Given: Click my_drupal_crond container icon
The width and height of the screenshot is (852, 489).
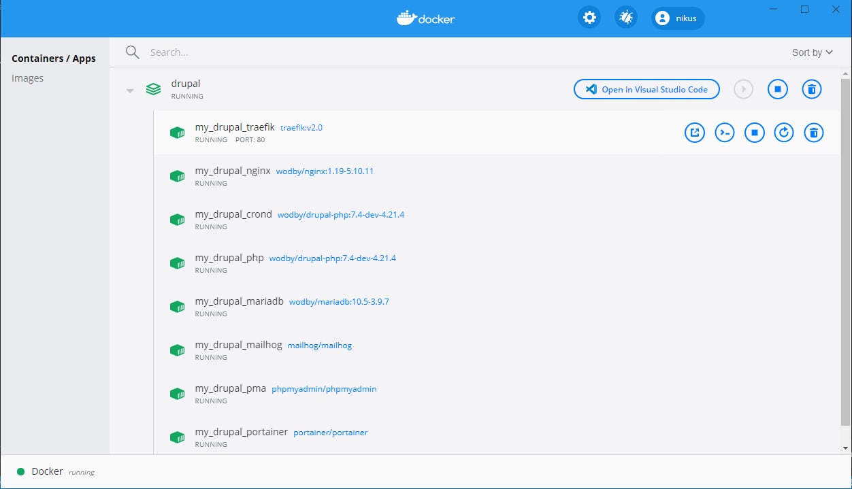Looking at the screenshot, I should coord(178,220).
